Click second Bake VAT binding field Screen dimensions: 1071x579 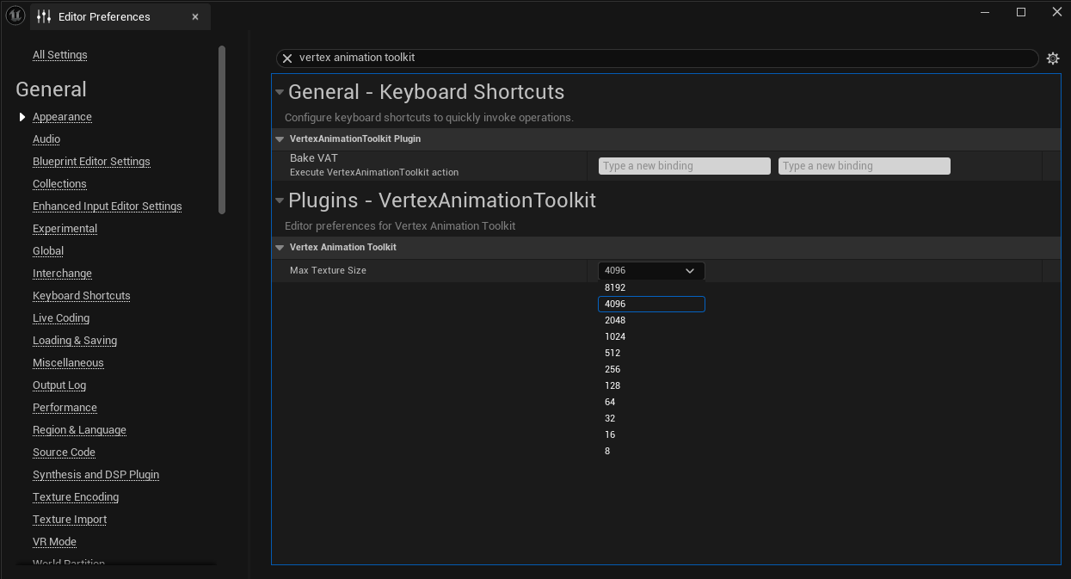[x=865, y=166]
